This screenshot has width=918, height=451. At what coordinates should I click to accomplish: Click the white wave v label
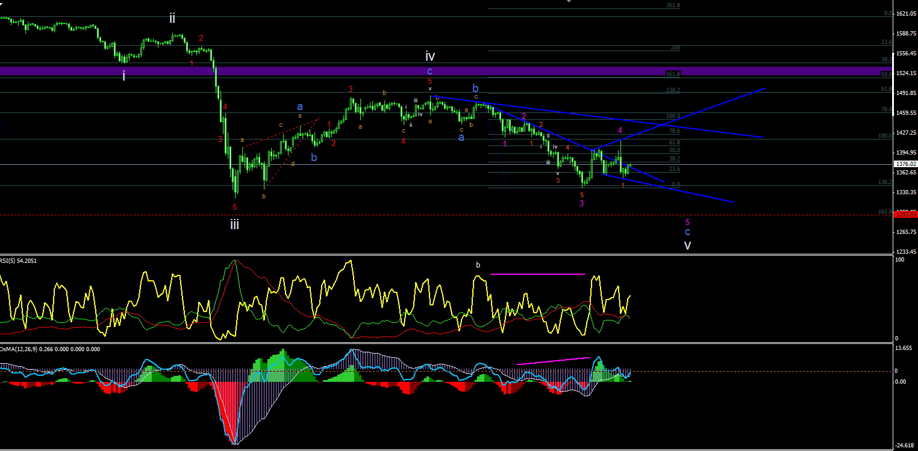pos(687,245)
